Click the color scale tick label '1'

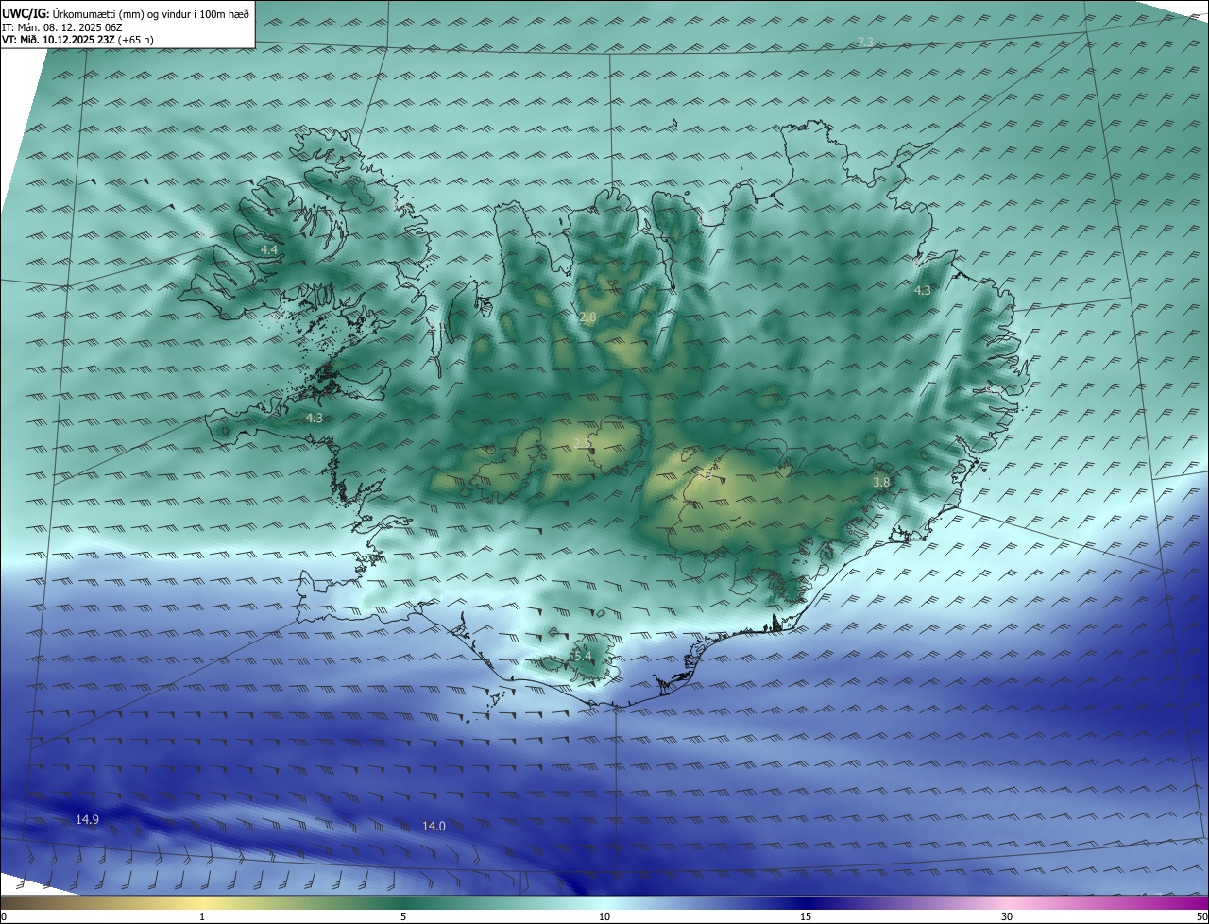click(202, 916)
